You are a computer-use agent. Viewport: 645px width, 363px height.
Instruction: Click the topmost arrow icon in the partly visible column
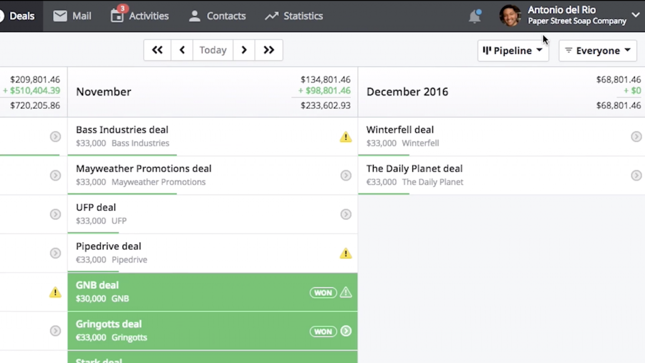pyautogui.click(x=55, y=137)
